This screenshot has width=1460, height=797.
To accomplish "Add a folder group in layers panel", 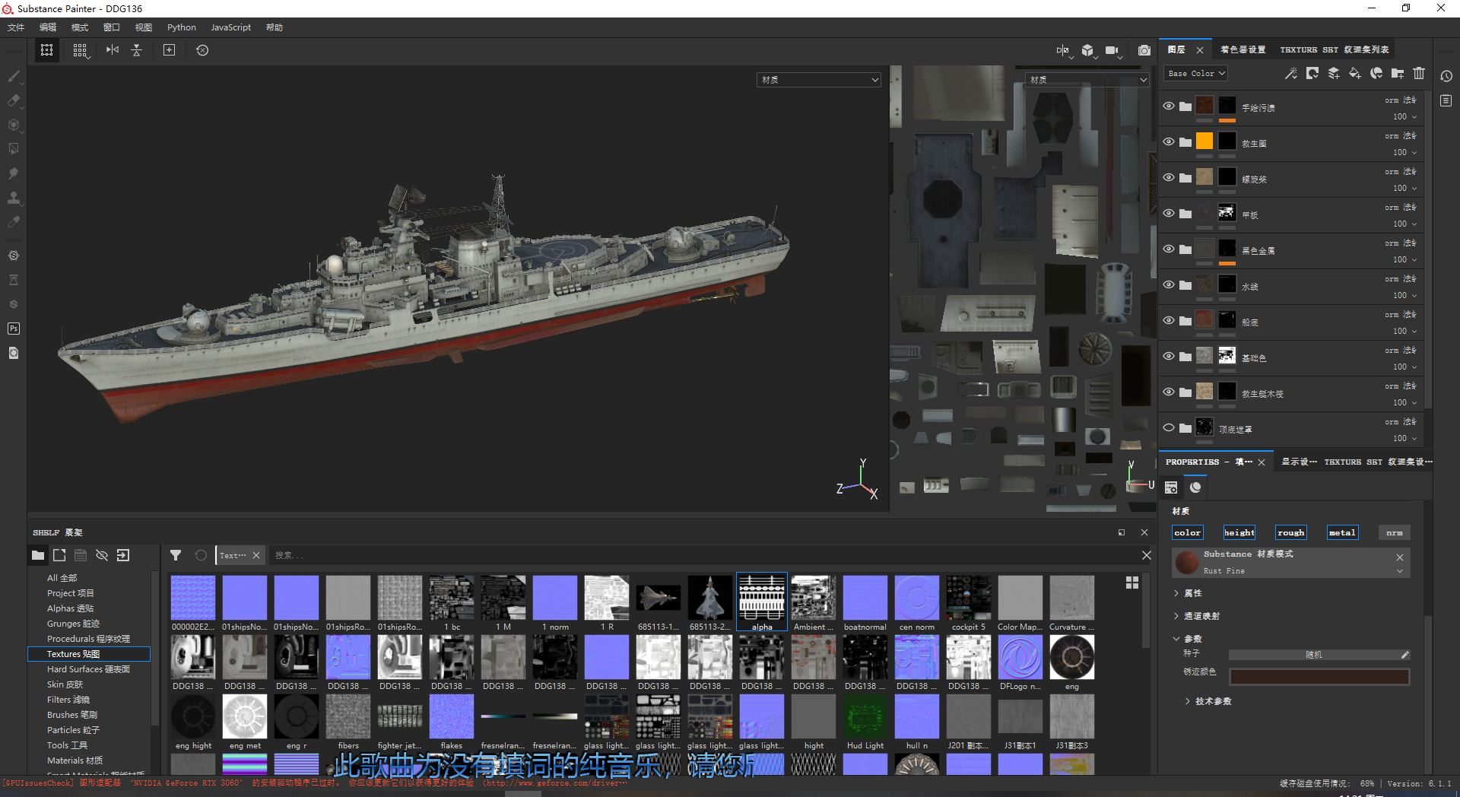I will pos(1398,73).
